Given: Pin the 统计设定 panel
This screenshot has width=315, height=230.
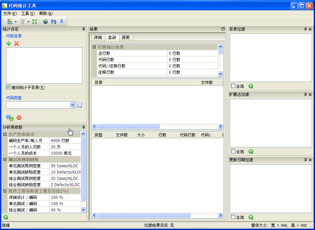Looking at the screenshot, I should (84, 29).
